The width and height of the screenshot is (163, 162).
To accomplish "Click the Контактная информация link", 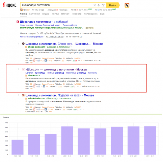I will [31, 37].
